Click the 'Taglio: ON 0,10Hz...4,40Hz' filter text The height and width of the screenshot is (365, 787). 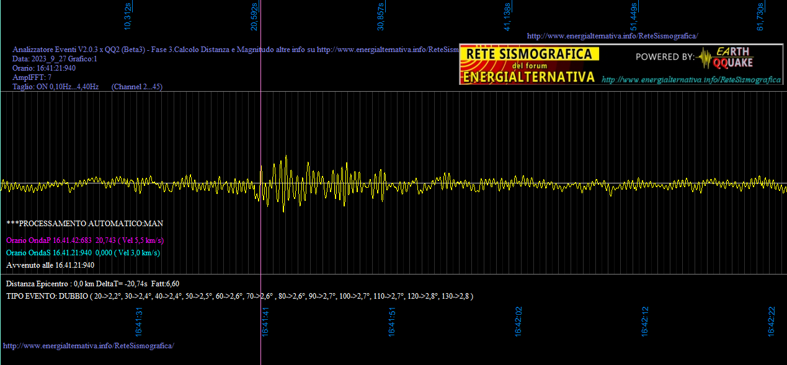click(x=56, y=87)
